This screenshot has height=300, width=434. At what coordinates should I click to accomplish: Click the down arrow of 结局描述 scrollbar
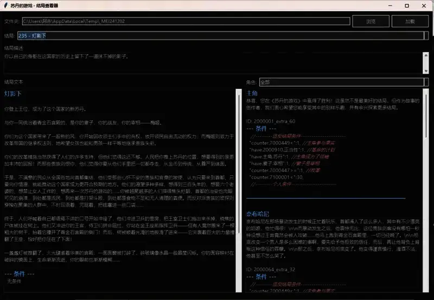click(426, 71)
